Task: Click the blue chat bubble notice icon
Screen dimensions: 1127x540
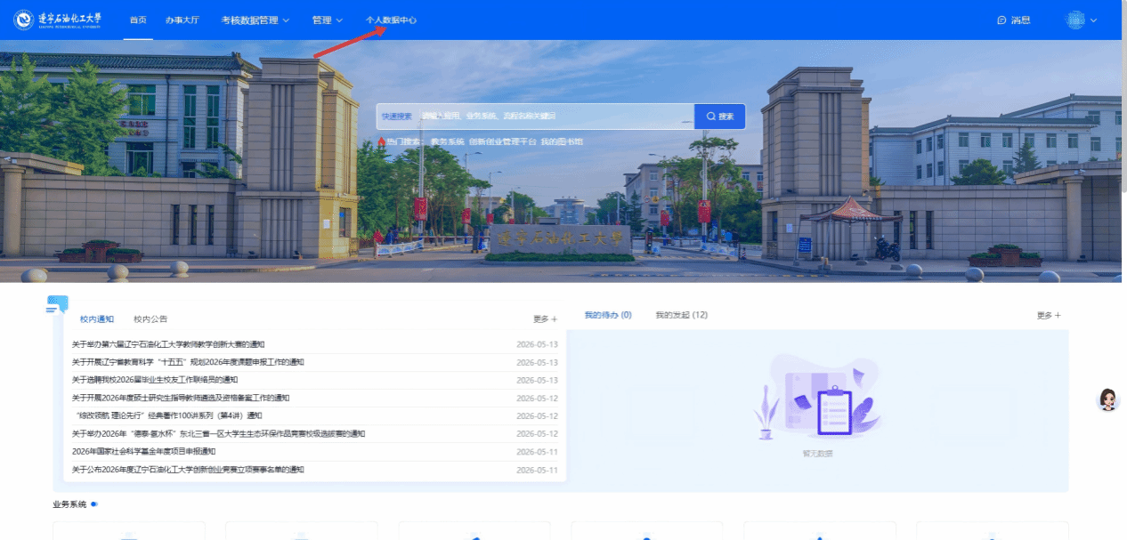Action: click(57, 305)
